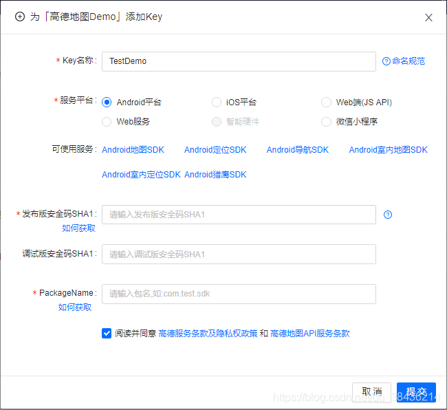This screenshot has width=447, height=410.
Task: Toggle the 阅读并同意 agreement checkbox
Action: [x=107, y=333]
